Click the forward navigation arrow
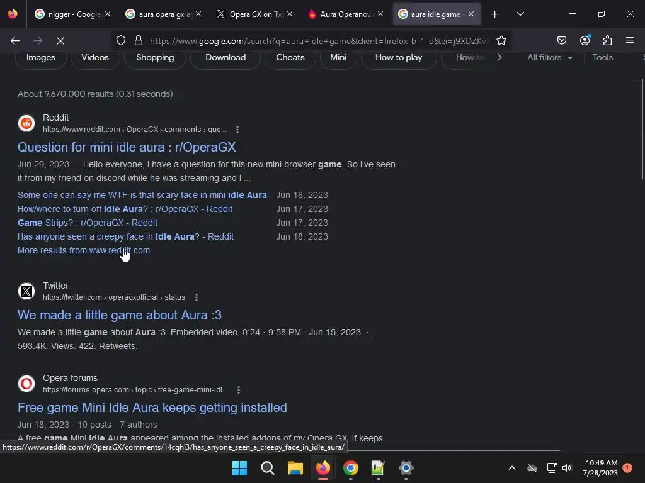 [x=38, y=41]
